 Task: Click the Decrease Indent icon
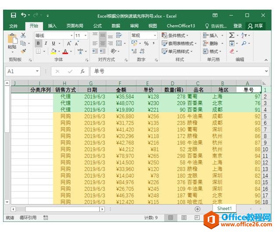(95, 51)
